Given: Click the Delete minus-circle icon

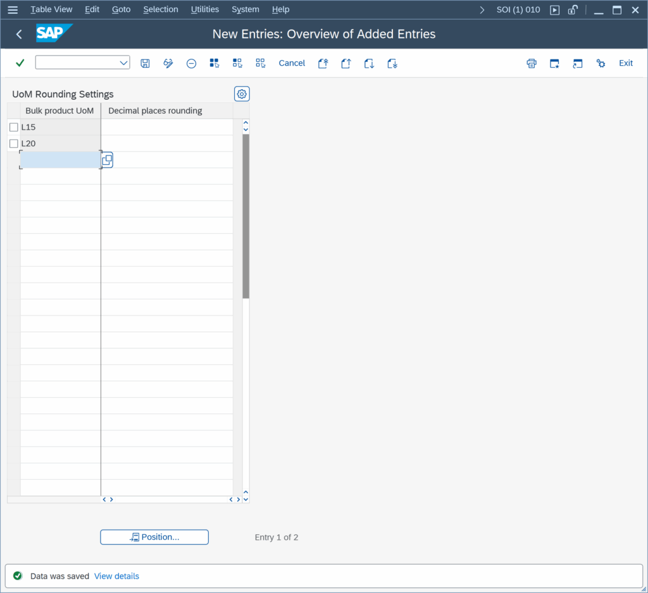Looking at the screenshot, I should click(191, 63).
